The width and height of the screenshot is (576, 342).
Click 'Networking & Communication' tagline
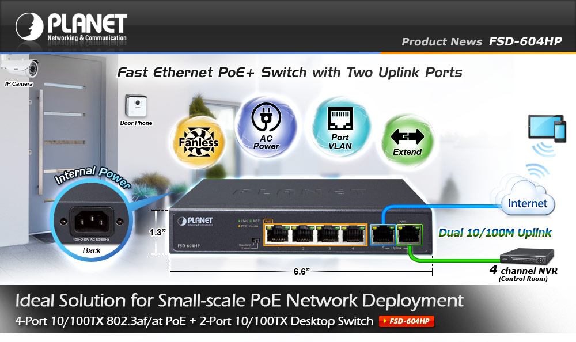tap(87, 38)
